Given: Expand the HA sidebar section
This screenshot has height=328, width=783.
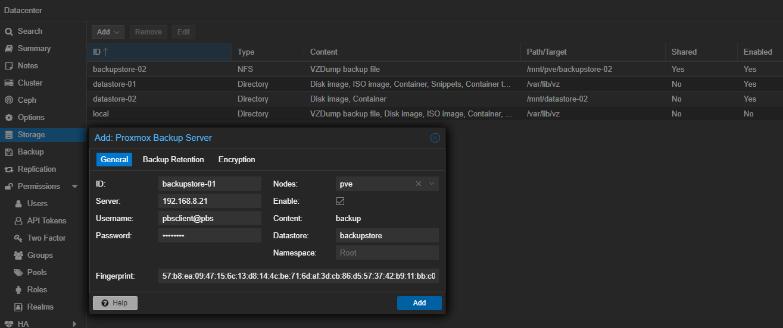Looking at the screenshot, I should [74, 324].
